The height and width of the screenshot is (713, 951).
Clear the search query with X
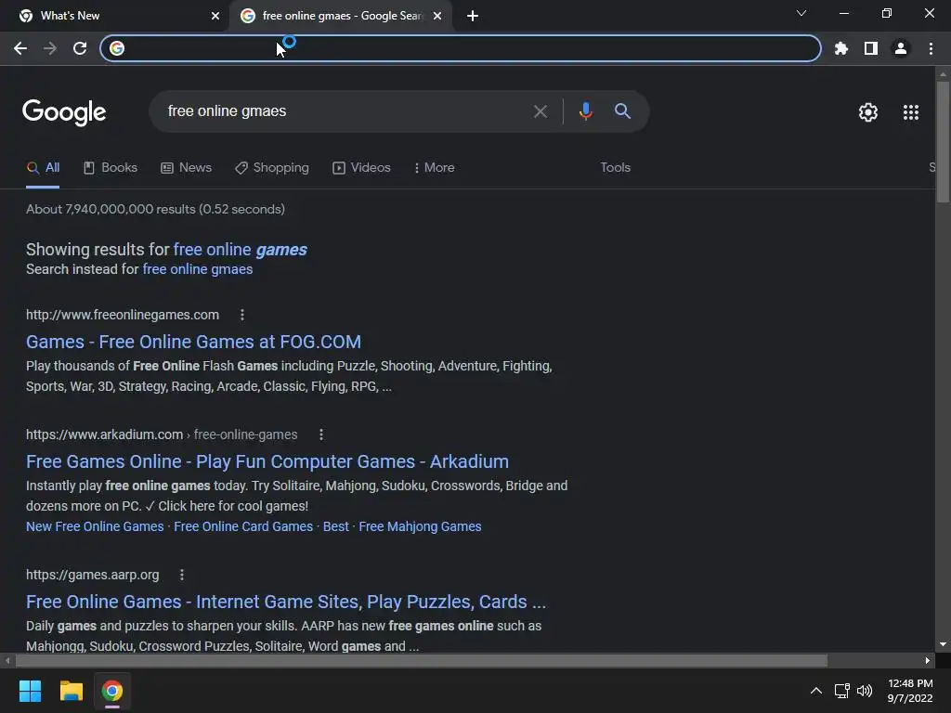click(540, 111)
